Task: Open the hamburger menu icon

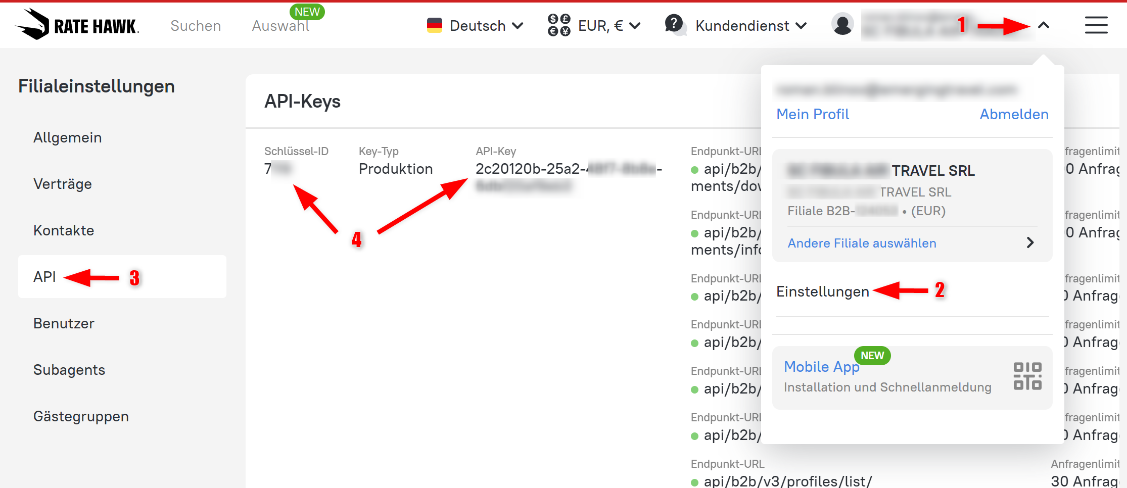Action: tap(1096, 25)
